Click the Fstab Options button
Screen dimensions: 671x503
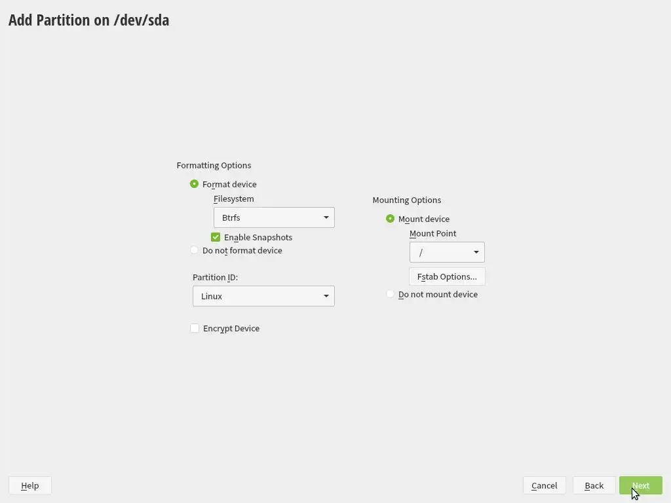click(x=447, y=276)
